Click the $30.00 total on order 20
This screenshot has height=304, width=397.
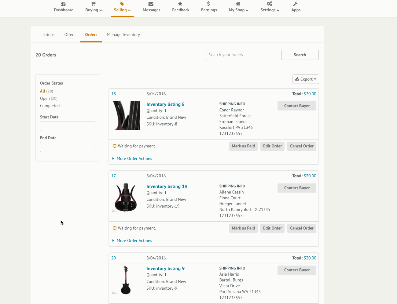(310, 258)
